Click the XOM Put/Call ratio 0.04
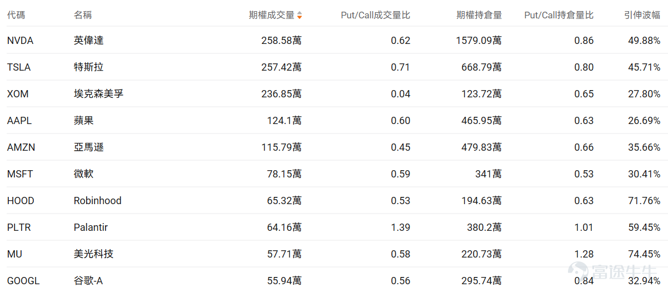This screenshot has height=292, width=668. 401,94
